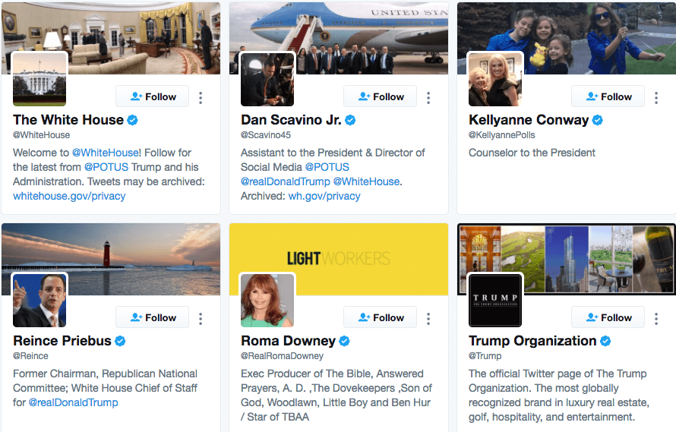The height and width of the screenshot is (432, 676).
Task: Open Kellyanne Conway's profile avatar
Action: pyautogui.click(x=495, y=80)
